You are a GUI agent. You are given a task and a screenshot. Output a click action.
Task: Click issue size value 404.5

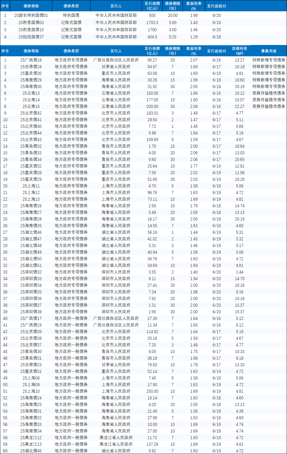152,37
